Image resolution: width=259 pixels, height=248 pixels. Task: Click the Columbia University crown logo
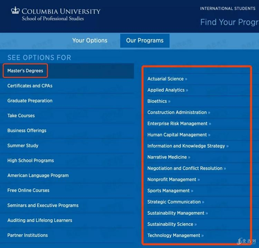pos(15,11)
